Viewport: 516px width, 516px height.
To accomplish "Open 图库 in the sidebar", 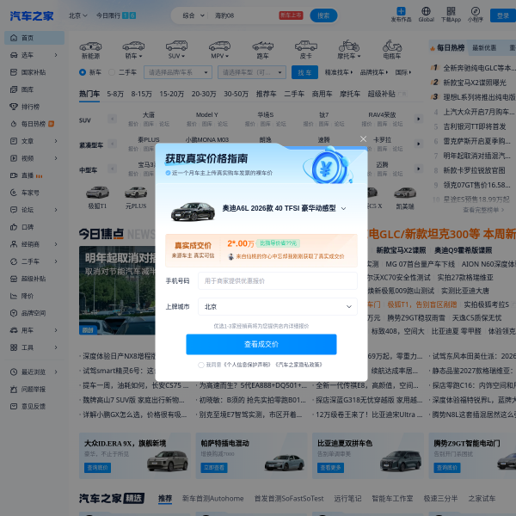I will tap(34, 89).
